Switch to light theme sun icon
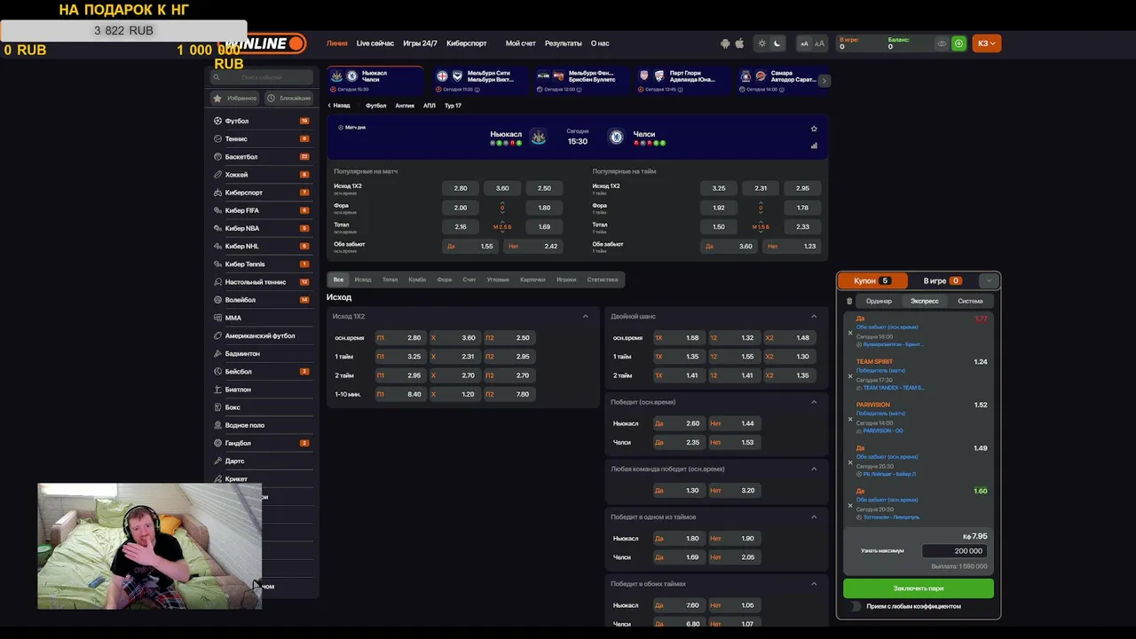The height and width of the screenshot is (639, 1136). click(x=761, y=43)
